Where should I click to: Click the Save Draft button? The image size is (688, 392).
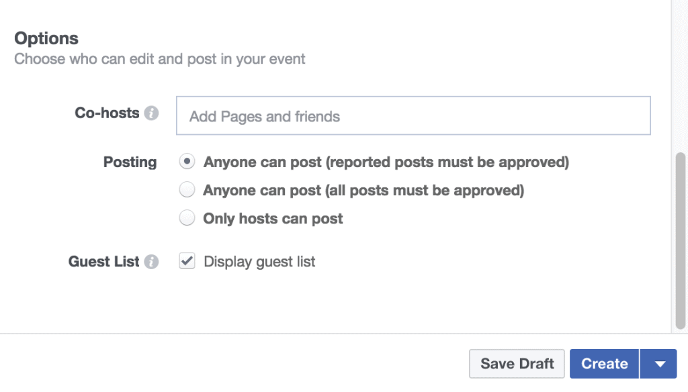click(517, 364)
